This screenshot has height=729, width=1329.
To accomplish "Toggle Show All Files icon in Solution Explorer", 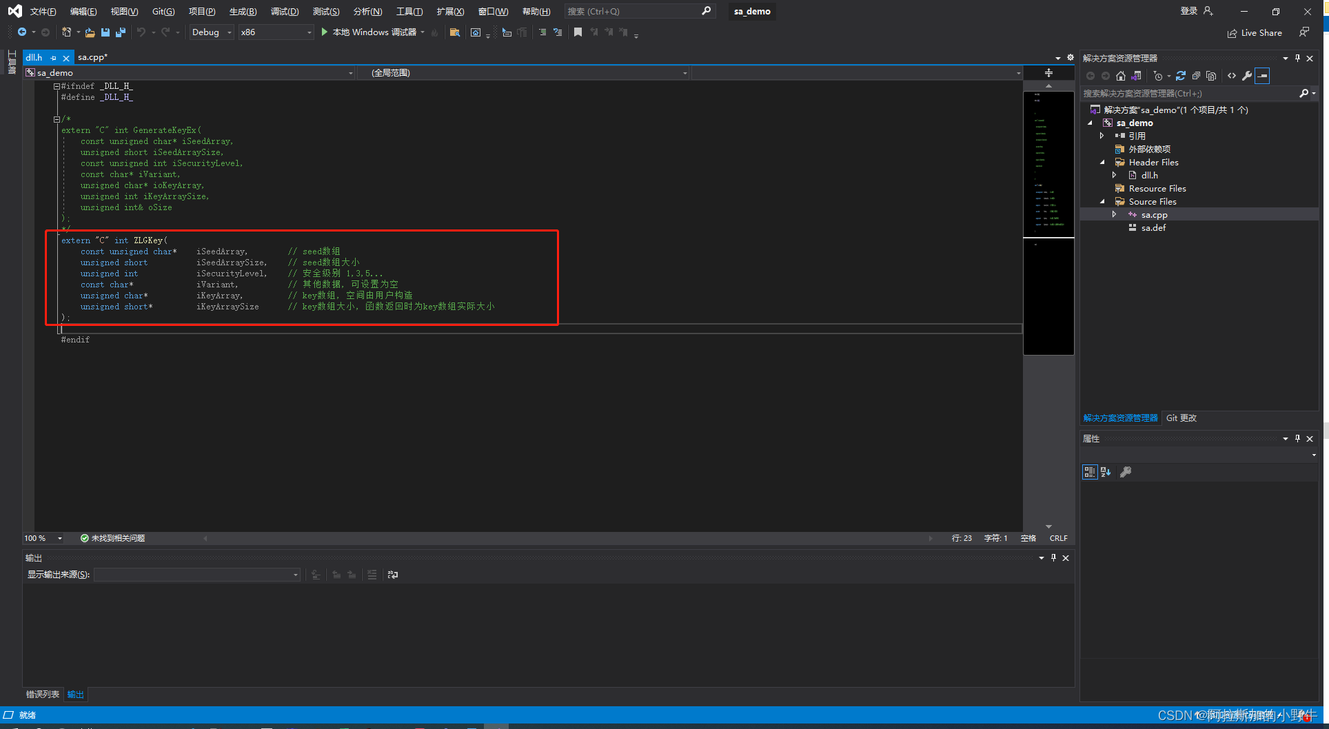I will [1211, 76].
